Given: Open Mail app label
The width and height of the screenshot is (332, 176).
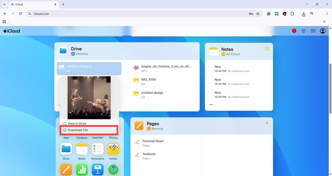Looking at the screenshot, I should tap(66, 138).
